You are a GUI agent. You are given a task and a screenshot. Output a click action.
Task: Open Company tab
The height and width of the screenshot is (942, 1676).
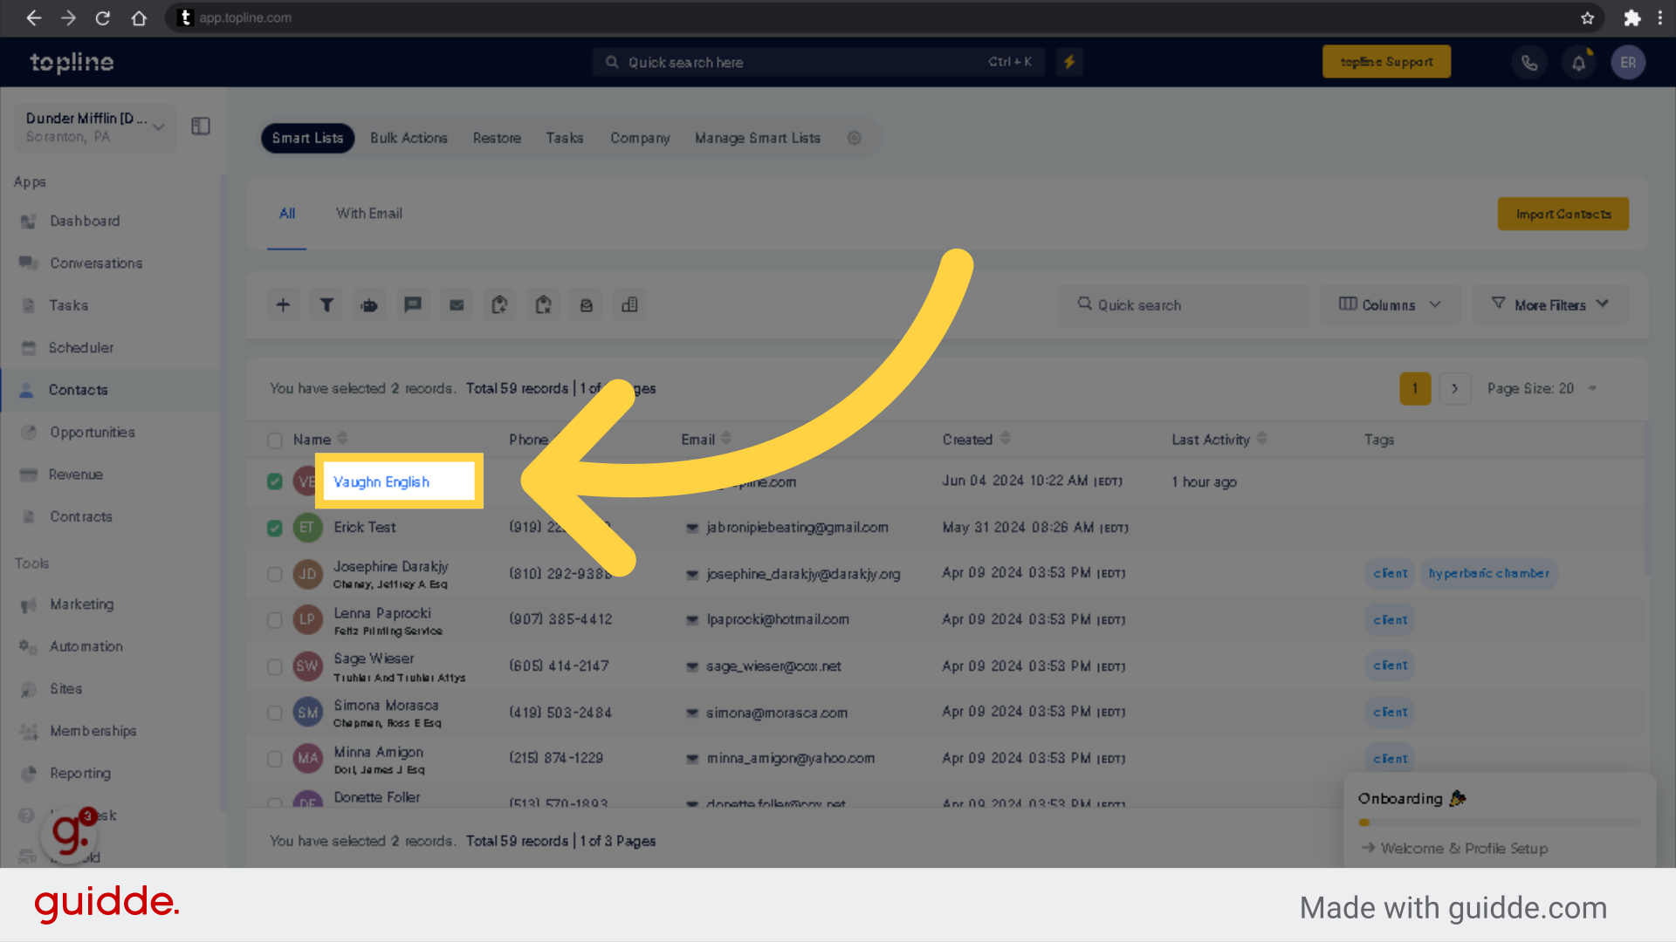tap(640, 138)
